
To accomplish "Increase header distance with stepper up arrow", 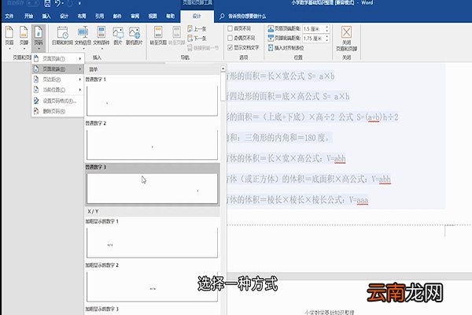I will [x=327, y=27].
